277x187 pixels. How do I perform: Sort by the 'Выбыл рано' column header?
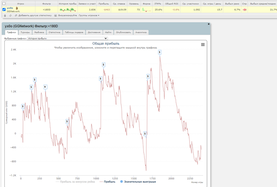[232, 4]
